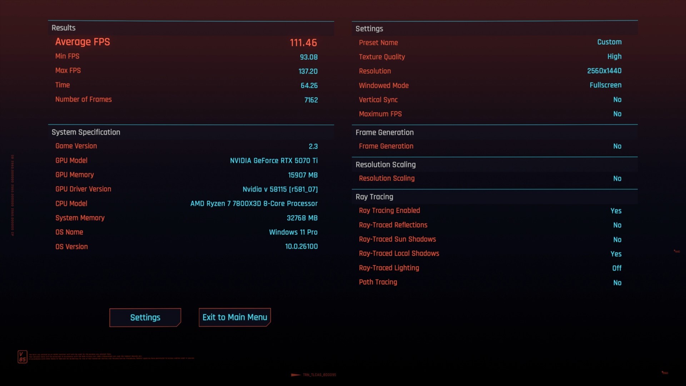Click the Min FPS value 93.08
Viewport: 686px width, 386px height.
click(x=309, y=57)
